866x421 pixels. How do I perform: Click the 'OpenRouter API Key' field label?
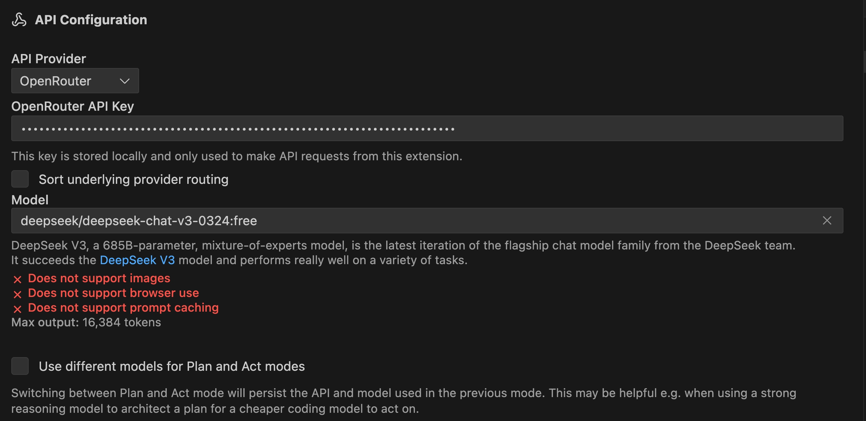tap(72, 106)
